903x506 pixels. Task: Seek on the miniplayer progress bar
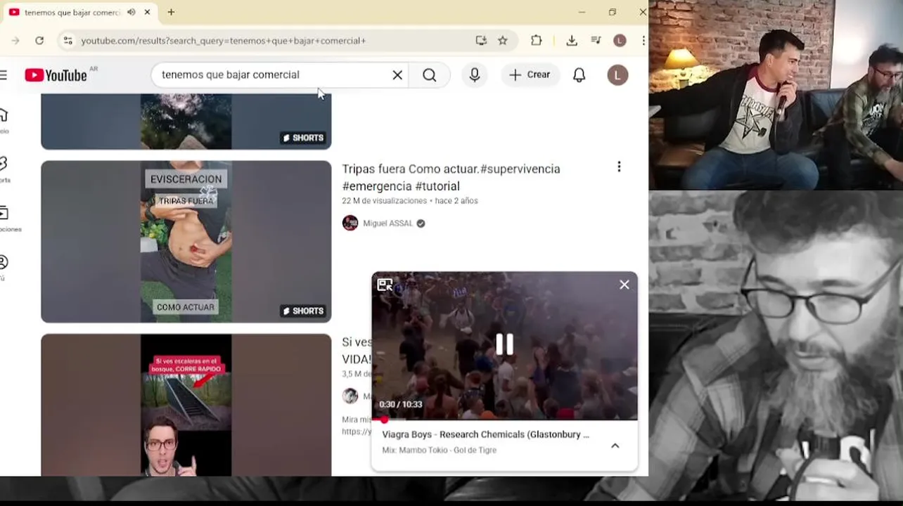pyautogui.click(x=504, y=420)
